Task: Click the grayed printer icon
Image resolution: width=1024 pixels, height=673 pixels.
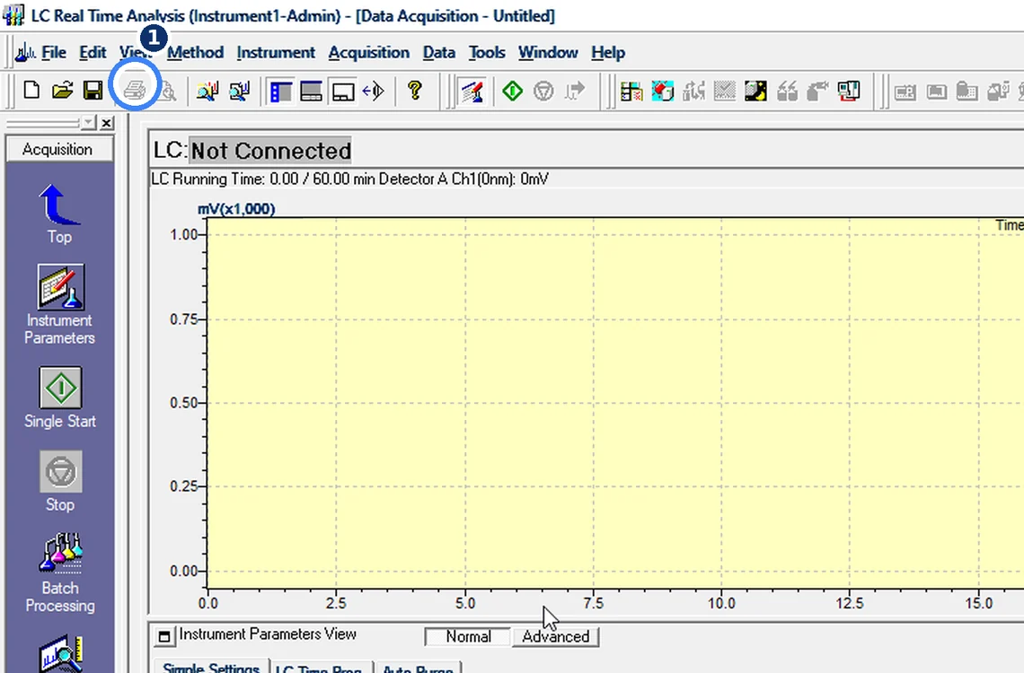Action: point(135,90)
